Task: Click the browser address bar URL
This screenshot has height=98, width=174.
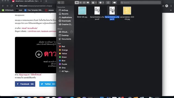Action: click(36, 6)
